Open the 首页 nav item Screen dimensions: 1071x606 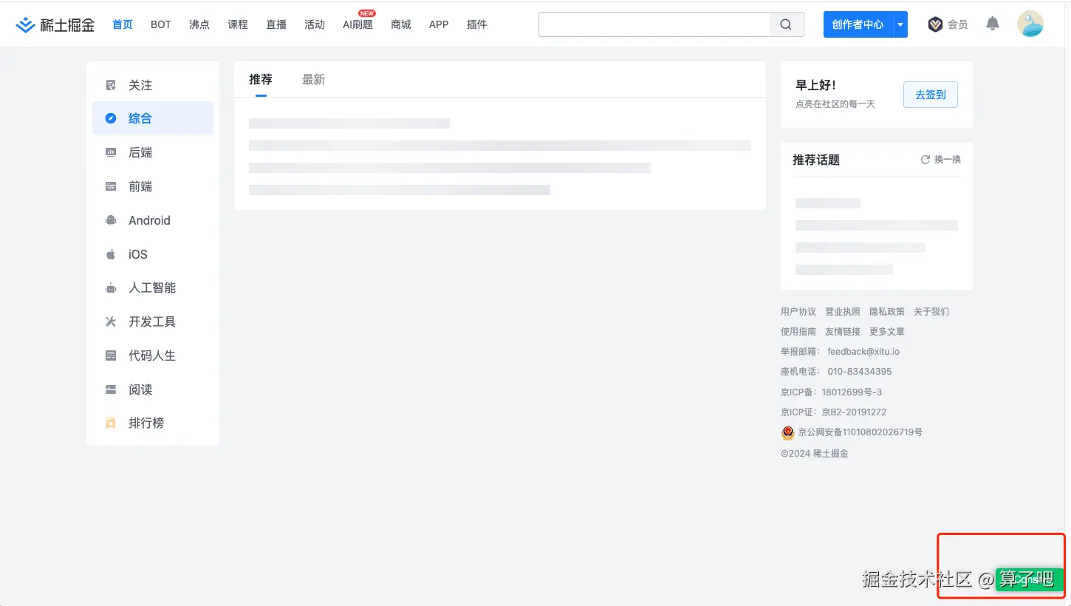pos(123,24)
